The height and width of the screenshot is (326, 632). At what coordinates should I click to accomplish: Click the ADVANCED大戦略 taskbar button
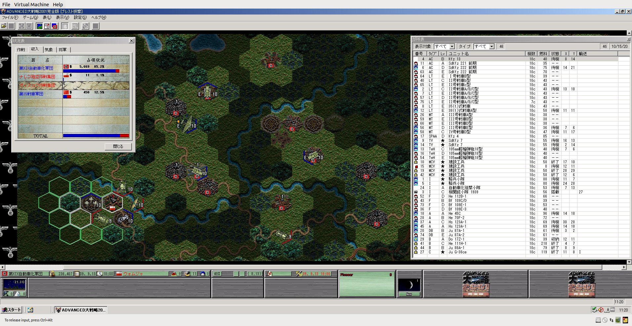pyautogui.click(x=81, y=310)
